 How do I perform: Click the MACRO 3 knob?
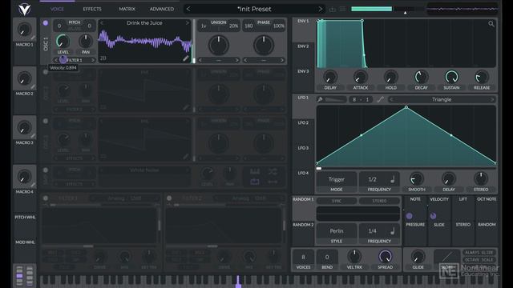pyautogui.click(x=24, y=128)
